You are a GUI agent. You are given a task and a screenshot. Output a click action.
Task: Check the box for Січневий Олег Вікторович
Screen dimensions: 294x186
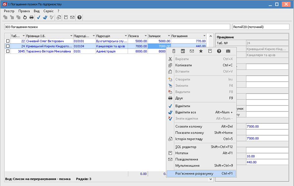(x=8, y=41)
